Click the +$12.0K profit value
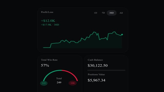 (48, 21)
